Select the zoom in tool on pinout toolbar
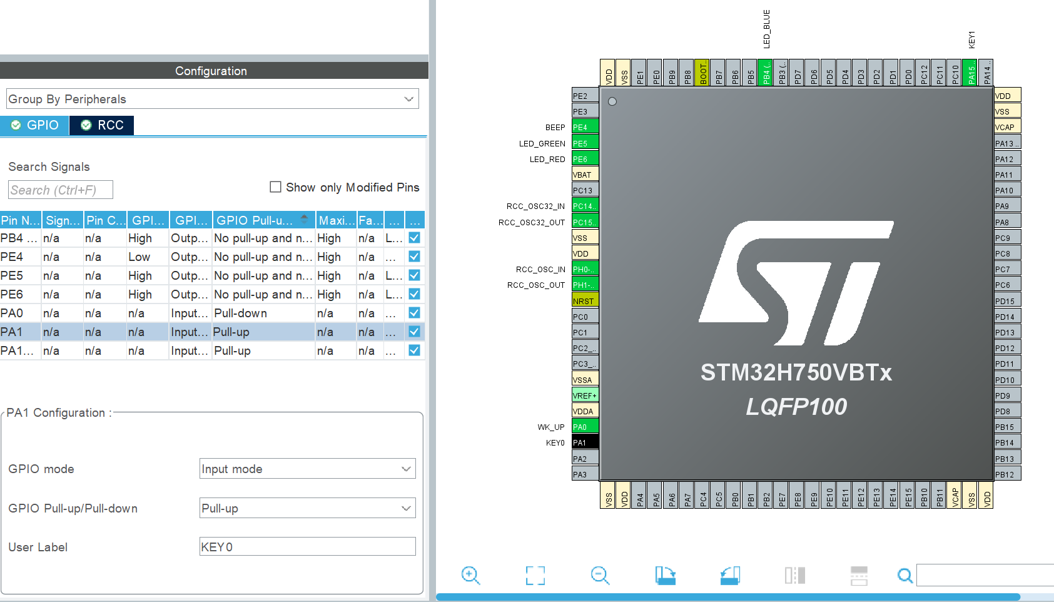Screen dimensions: 1054x602 [x=471, y=575]
